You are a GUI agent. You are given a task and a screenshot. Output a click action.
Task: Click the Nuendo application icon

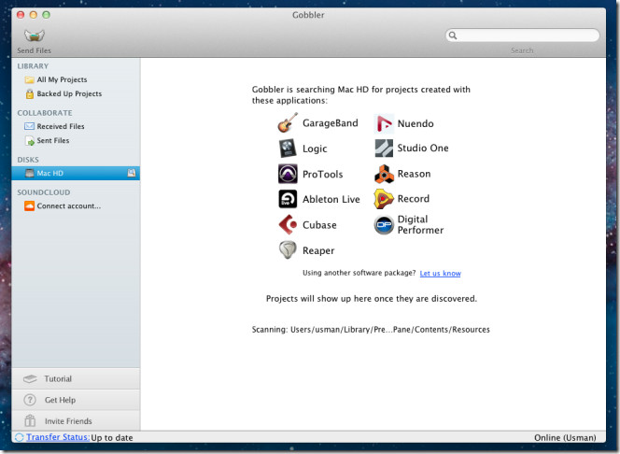pos(384,123)
